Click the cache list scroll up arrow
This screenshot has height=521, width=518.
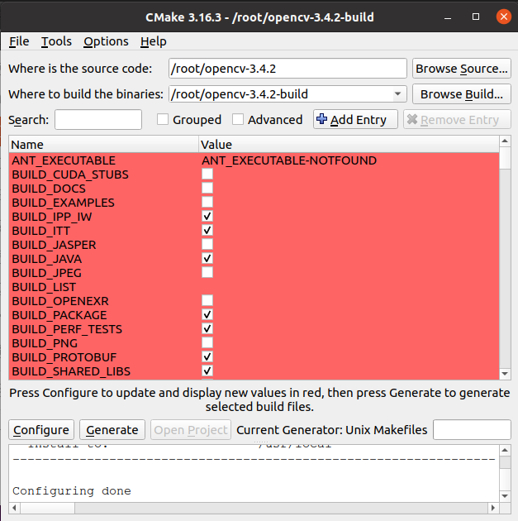tap(505, 141)
